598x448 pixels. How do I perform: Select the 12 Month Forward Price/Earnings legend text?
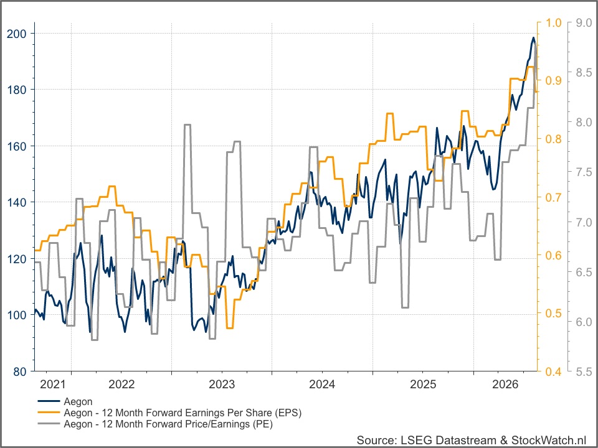[168, 424]
